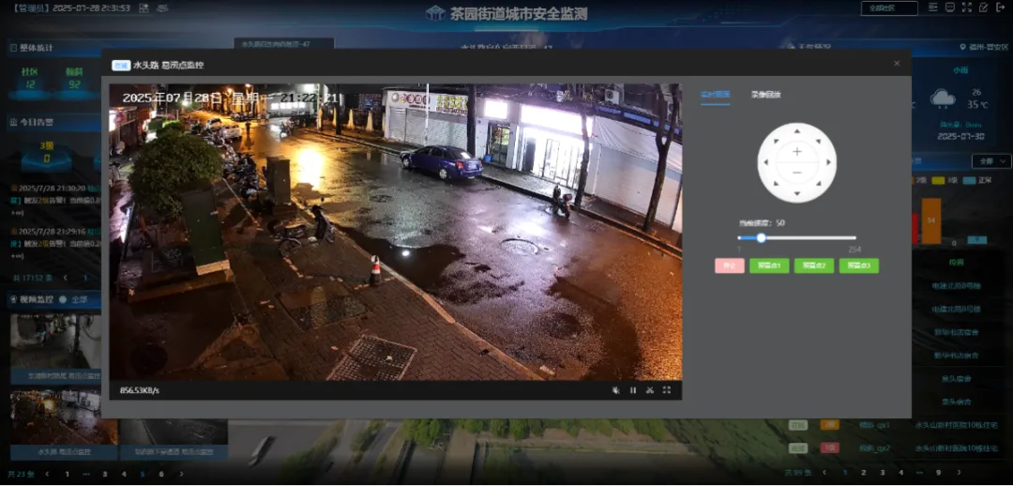Screen dimensions: 1013x486
Task: Select the 实时预览 live preview tab
Action: (x=715, y=95)
